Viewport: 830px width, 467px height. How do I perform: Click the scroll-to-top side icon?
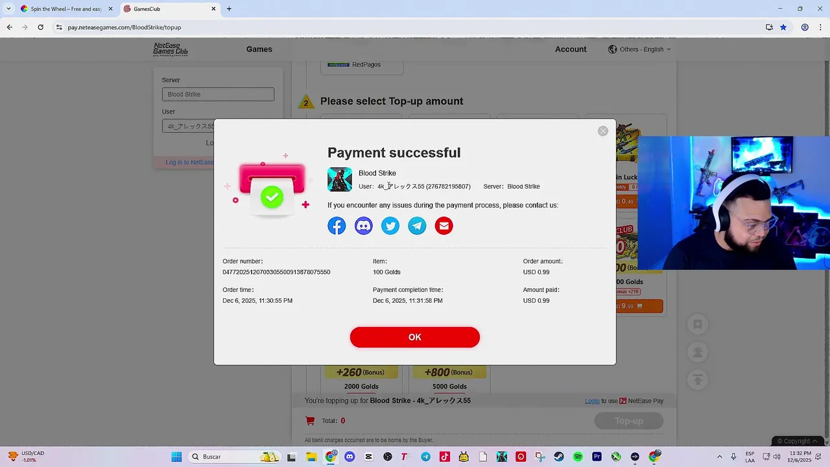[698, 379]
